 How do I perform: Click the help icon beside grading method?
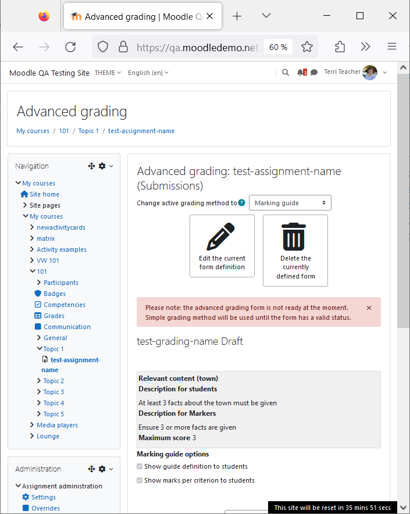tap(242, 202)
